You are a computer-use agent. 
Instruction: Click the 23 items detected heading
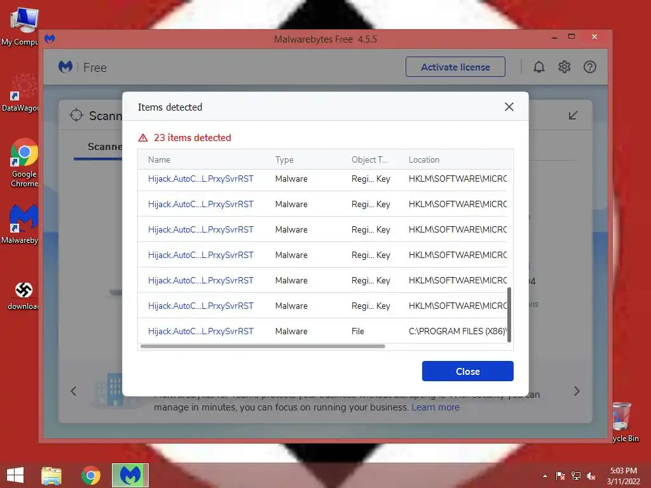tap(192, 138)
